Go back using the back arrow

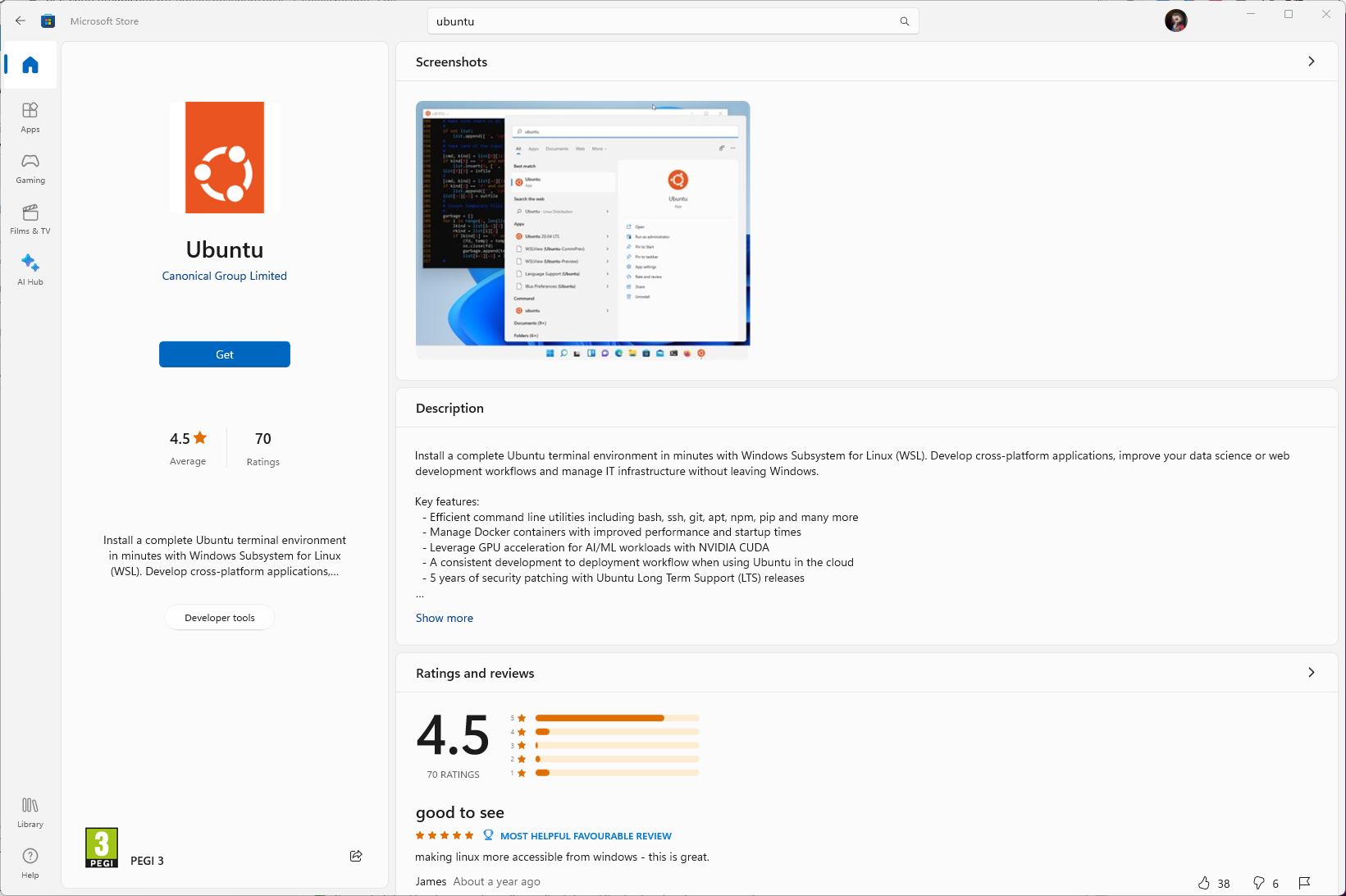pyautogui.click(x=21, y=21)
